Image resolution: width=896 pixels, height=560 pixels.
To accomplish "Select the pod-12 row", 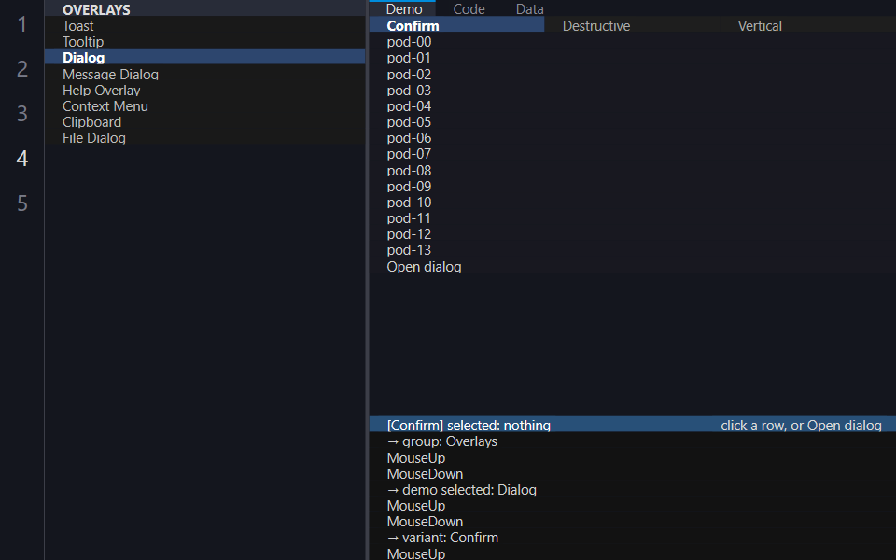I will click(633, 233).
